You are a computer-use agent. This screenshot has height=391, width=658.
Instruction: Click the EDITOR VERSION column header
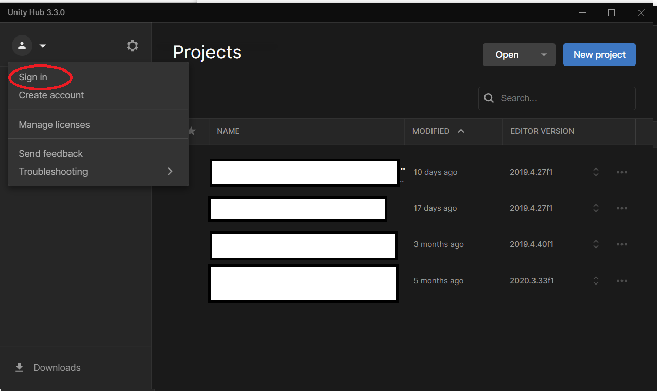tap(542, 131)
